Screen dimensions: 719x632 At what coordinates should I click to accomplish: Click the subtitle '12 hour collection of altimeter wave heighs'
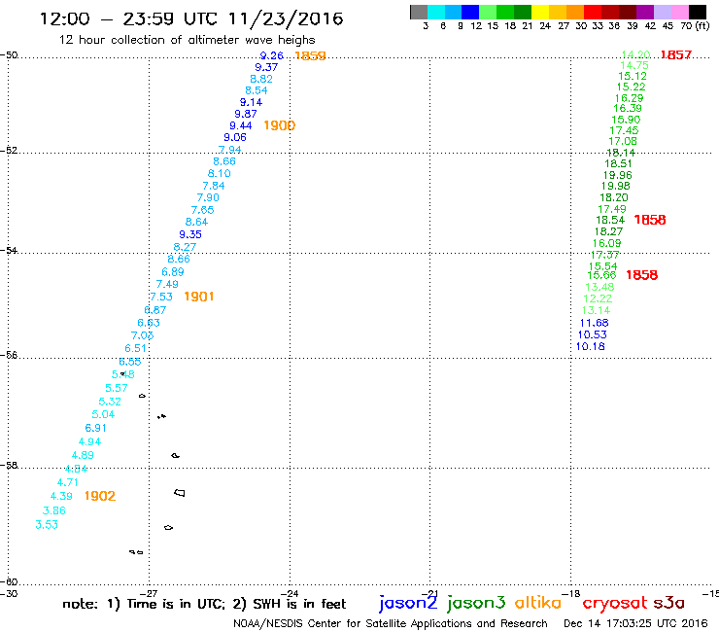coord(188,41)
